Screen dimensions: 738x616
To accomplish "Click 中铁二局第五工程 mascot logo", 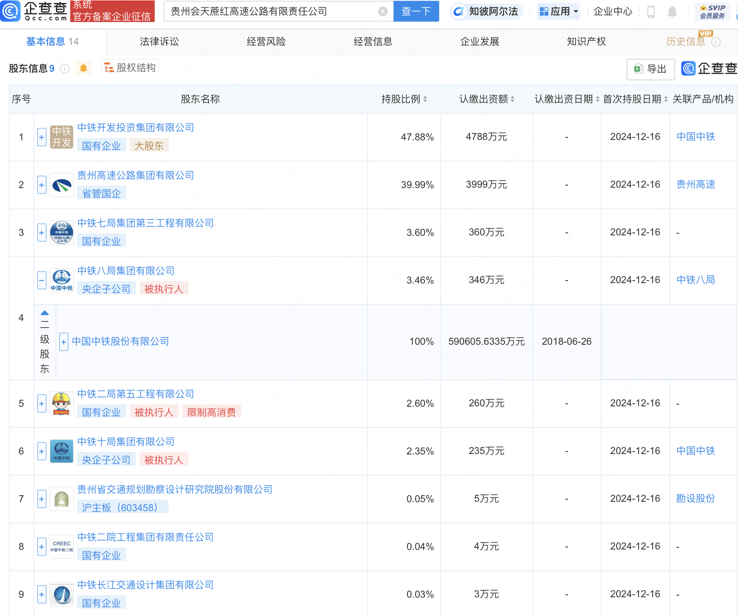I will pyautogui.click(x=62, y=403).
